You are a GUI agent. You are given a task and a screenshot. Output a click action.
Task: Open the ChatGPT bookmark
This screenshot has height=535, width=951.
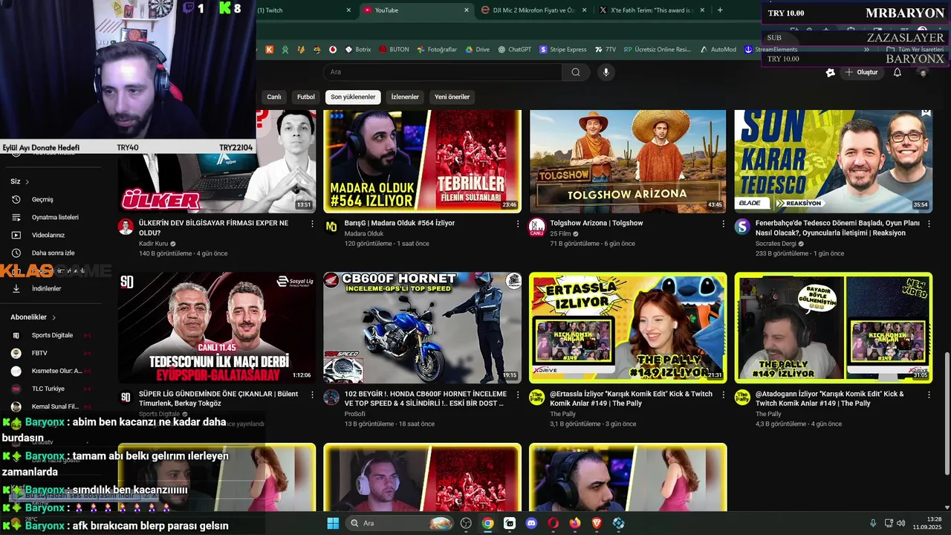pos(514,50)
